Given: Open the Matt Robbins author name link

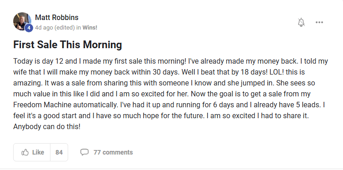Looking at the screenshot, I should pos(57,18).
